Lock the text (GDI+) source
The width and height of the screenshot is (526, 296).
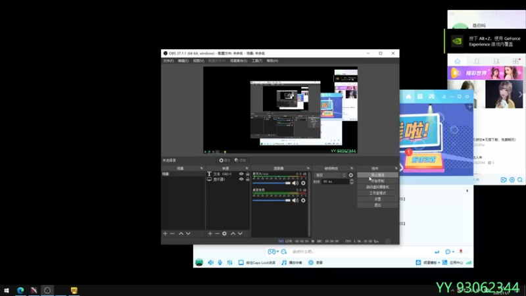pyautogui.click(x=248, y=174)
